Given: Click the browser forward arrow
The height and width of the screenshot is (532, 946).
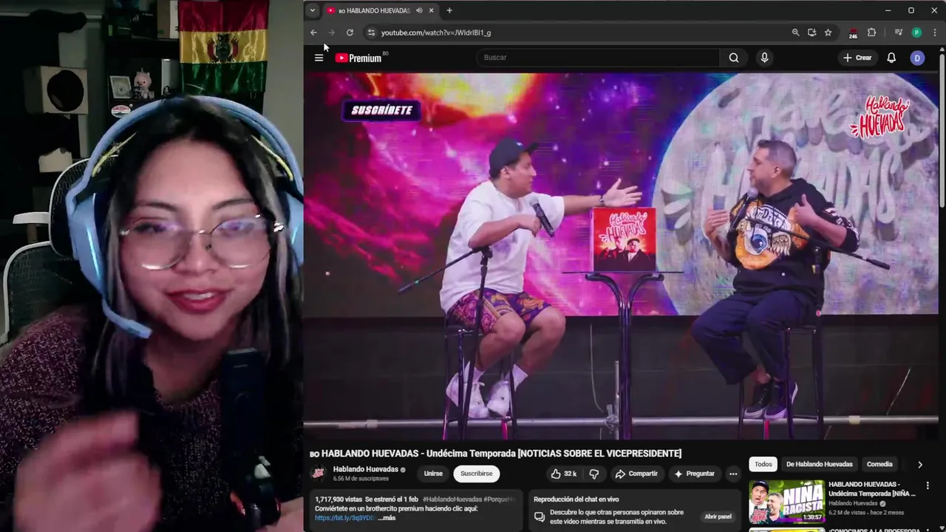Looking at the screenshot, I should pyautogui.click(x=331, y=33).
